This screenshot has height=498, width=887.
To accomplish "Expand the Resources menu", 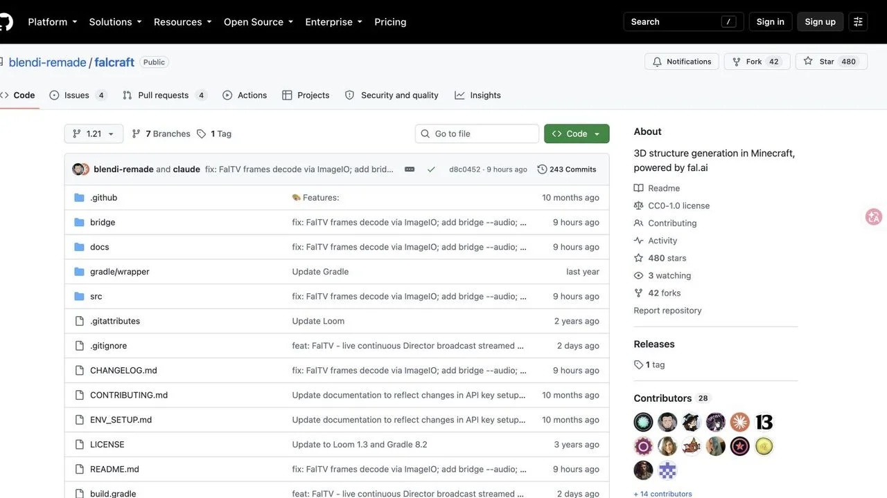I will pos(183,22).
